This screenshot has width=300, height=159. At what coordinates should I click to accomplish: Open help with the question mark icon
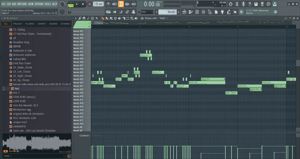click(x=249, y=4)
